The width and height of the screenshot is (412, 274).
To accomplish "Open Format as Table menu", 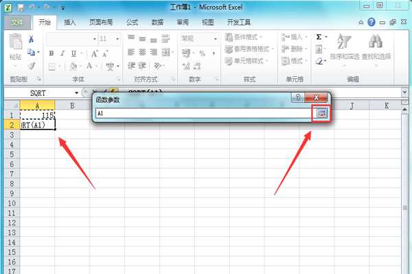I will coord(249,49).
